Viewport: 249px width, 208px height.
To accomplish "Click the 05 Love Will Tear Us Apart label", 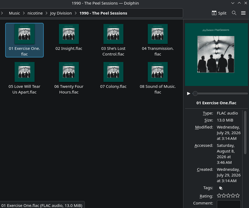I will coord(25,89).
